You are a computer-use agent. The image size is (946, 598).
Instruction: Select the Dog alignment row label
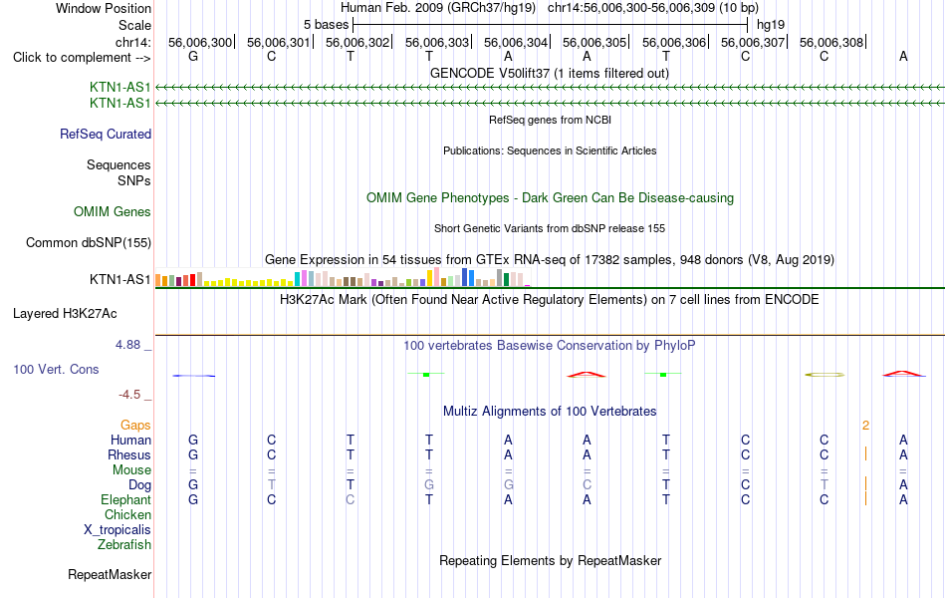click(139, 485)
